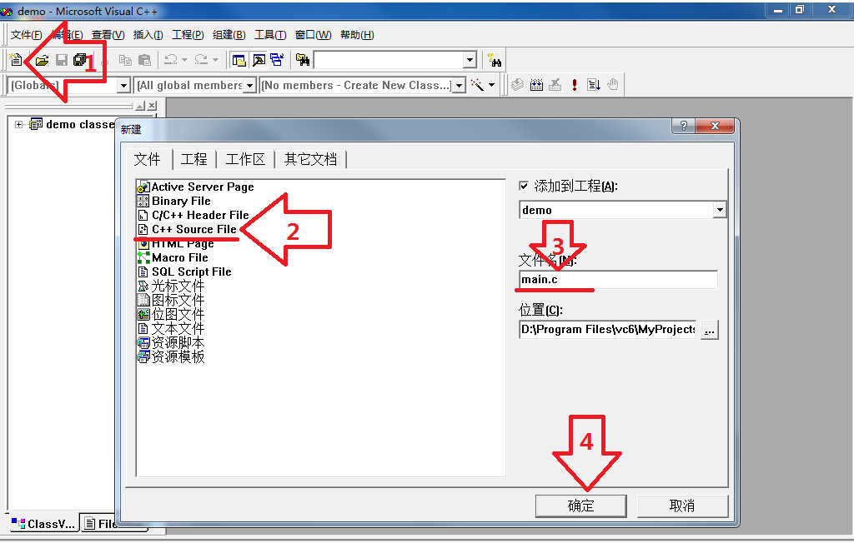This screenshot has width=854, height=543.
Task: Click the New Text File toolbar icon
Action: tap(16, 60)
